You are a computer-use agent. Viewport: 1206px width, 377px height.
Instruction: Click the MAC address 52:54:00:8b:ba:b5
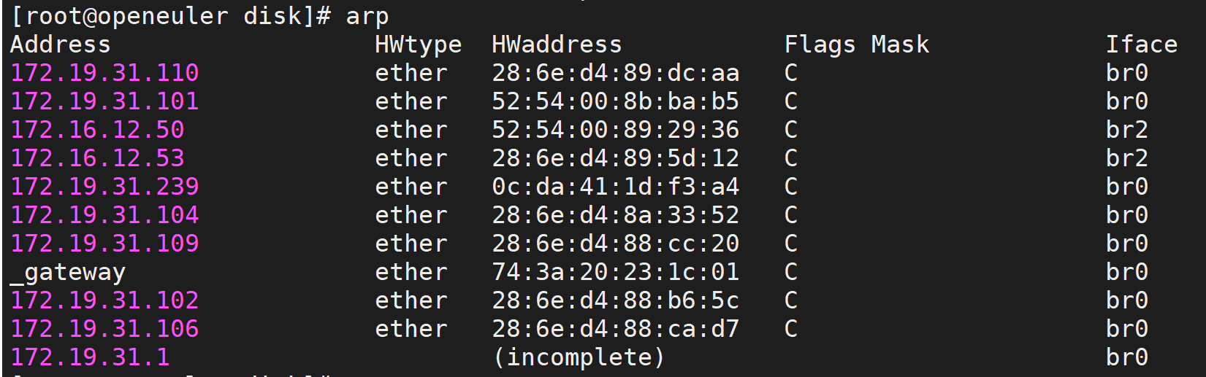(615, 101)
